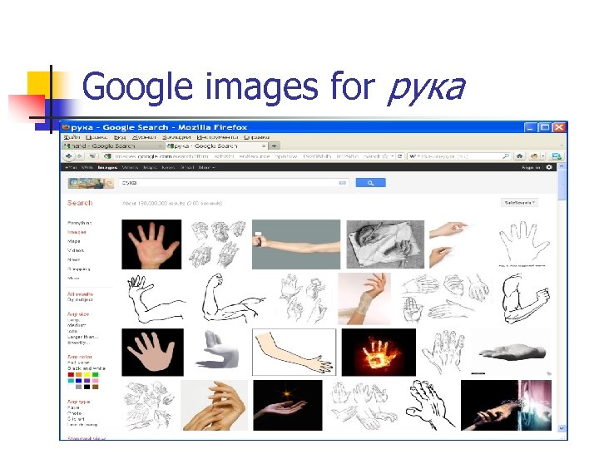Open the Инструменты menu

pos(217,137)
